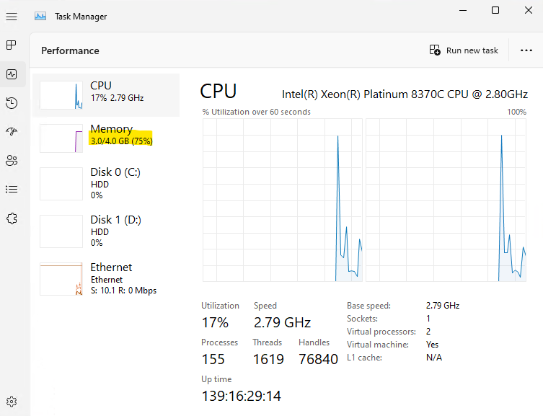
Task: Open the Startup apps page icon
Action: point(12,131)
